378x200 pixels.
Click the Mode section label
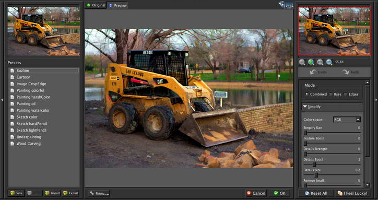(x=310, y=85)
